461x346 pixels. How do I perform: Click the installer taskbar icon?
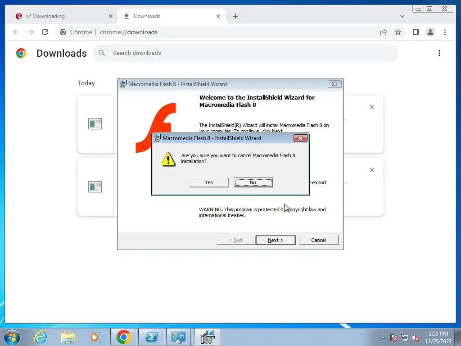pyautogui.click(x=208, y=337)
